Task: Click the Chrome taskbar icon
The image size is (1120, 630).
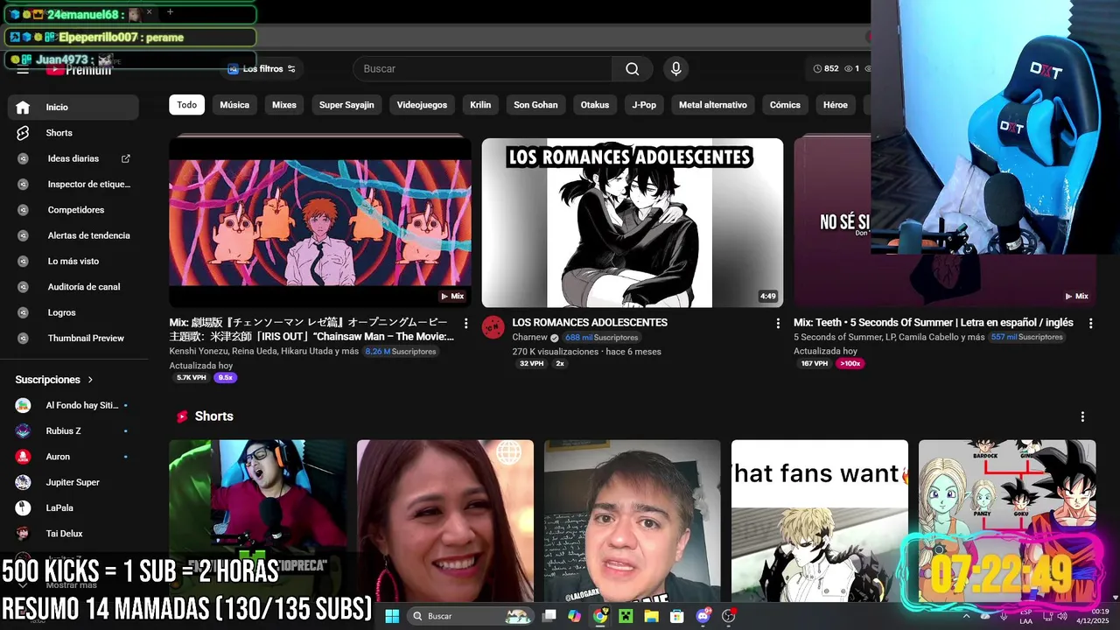Action: (x=600, y=616)
